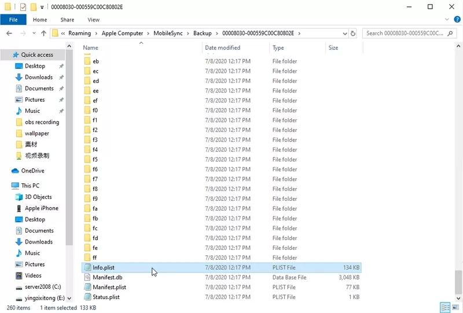Viewport: 463px width, 313px height.
Task: Switch to Details view icon in status bar
Action: [445, 307]
